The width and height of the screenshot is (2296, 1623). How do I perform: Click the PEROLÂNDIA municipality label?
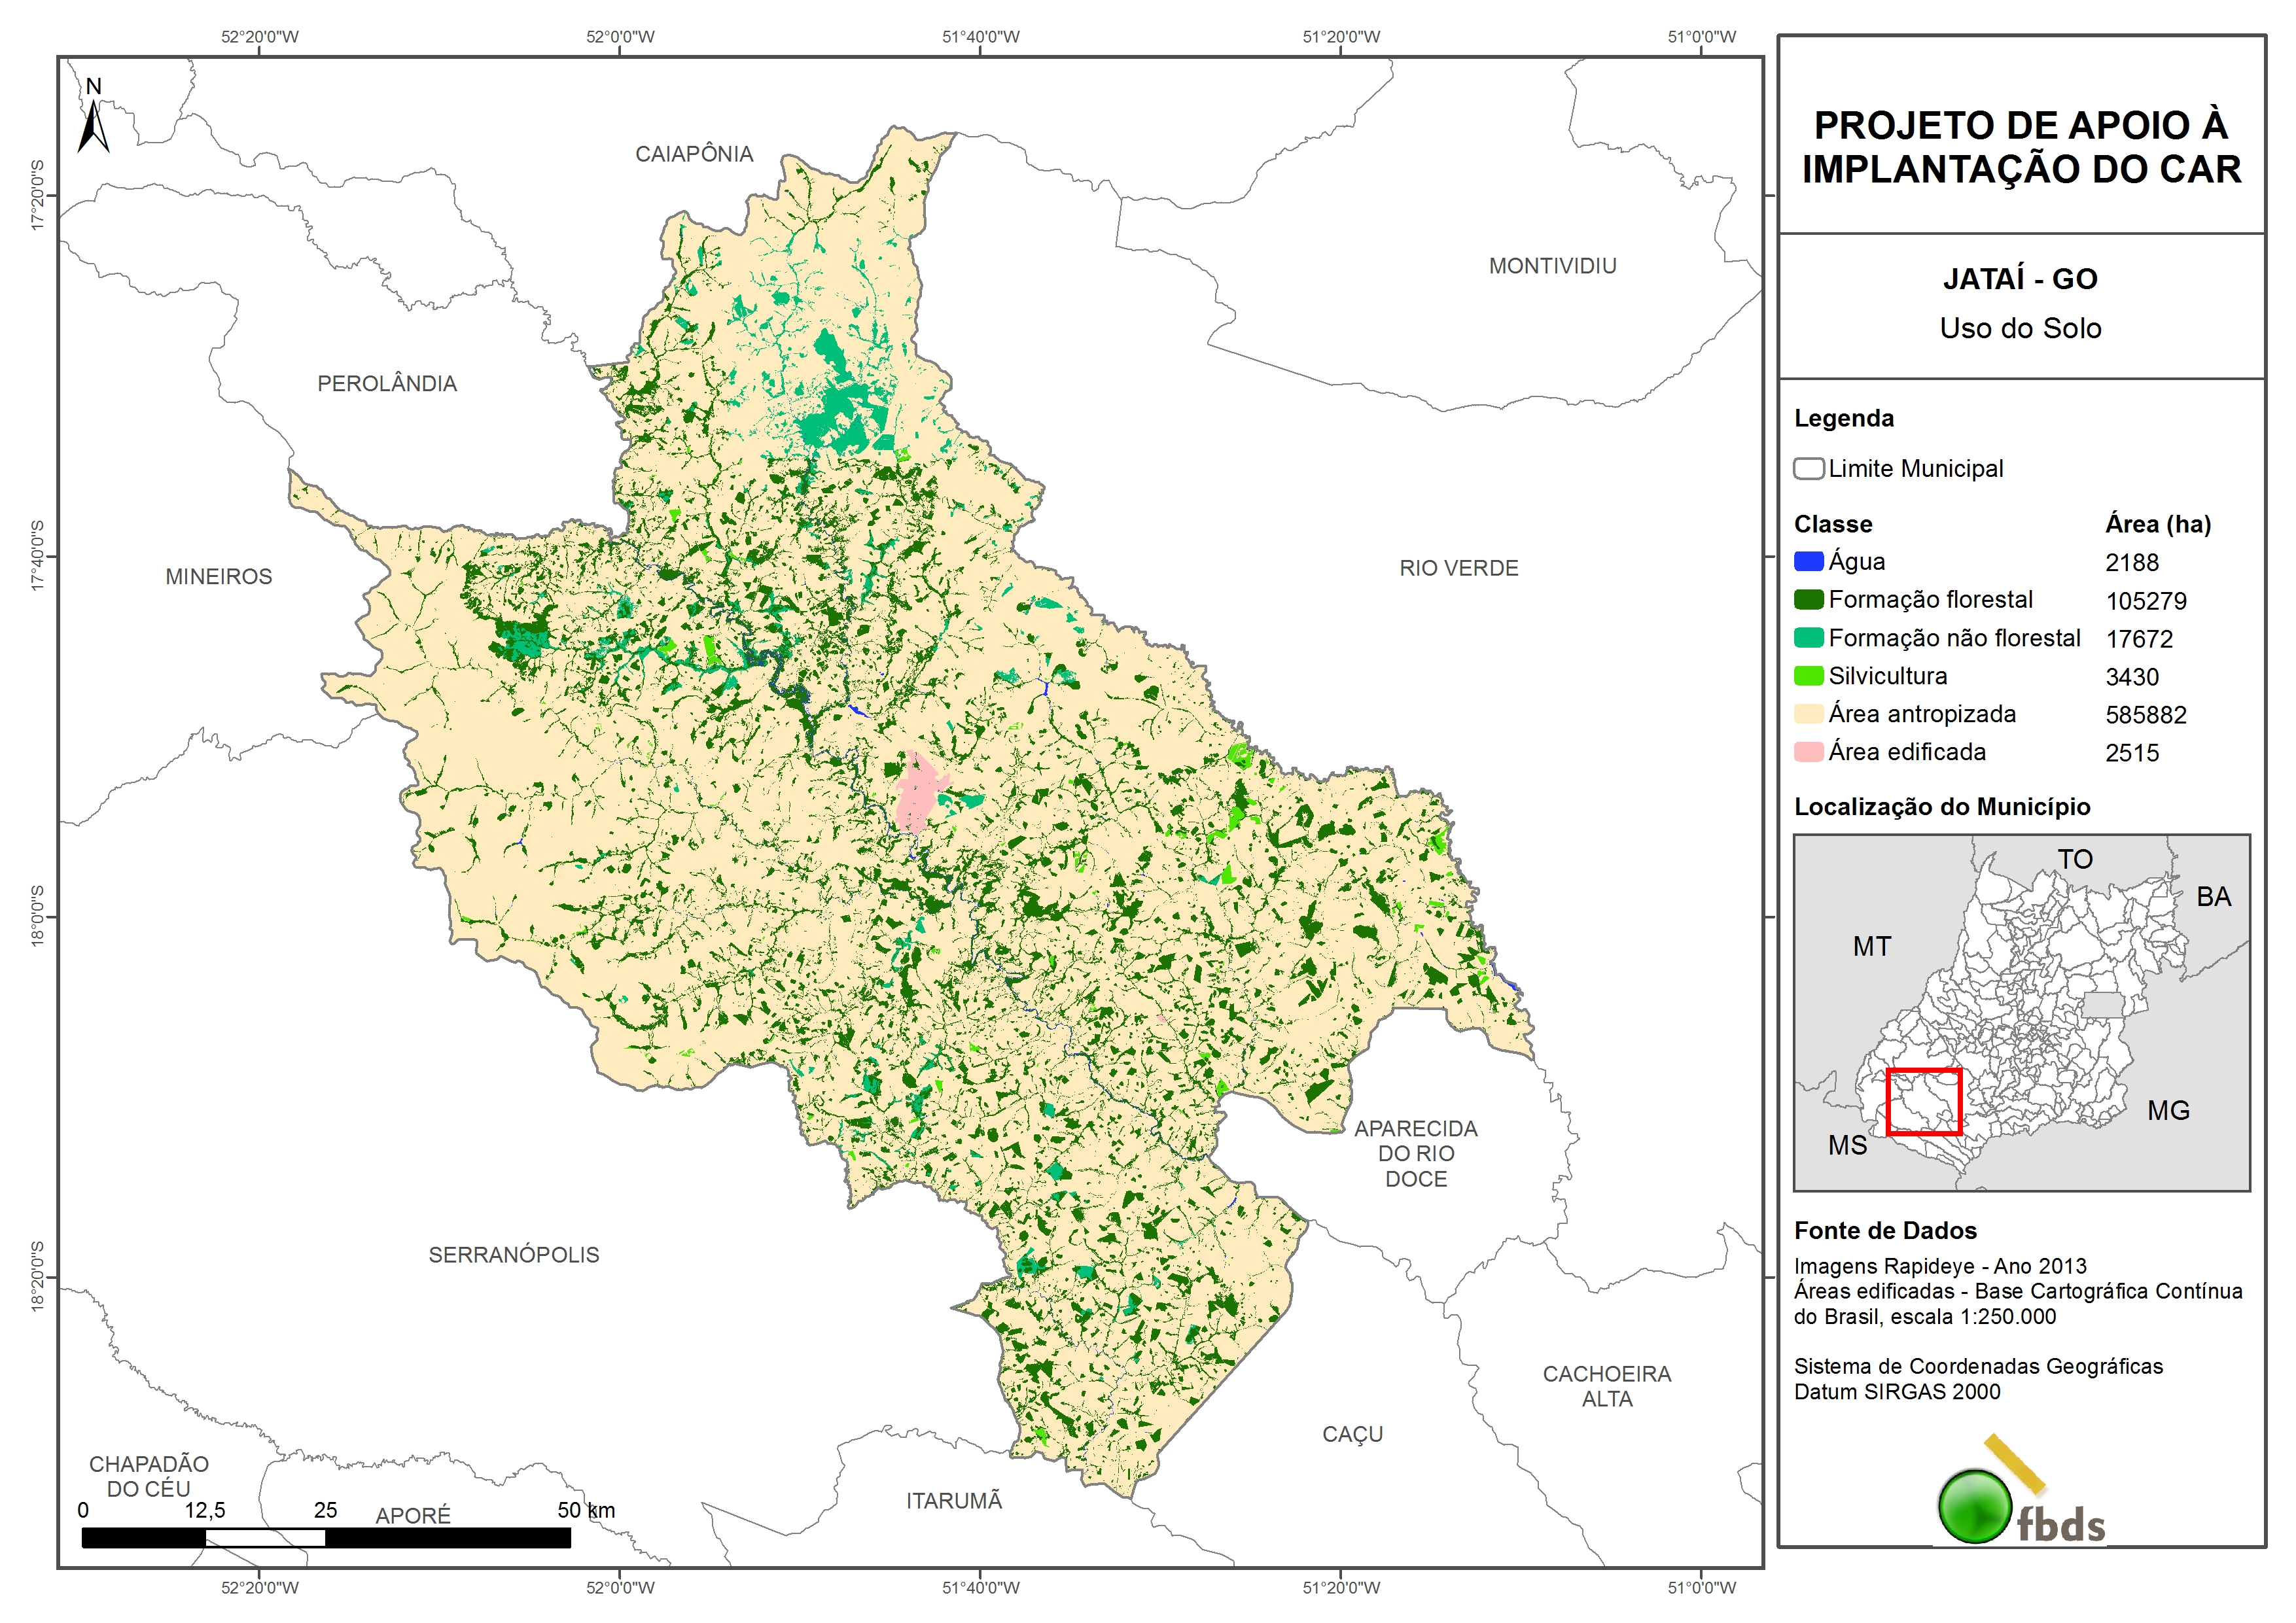click(387, 383)
